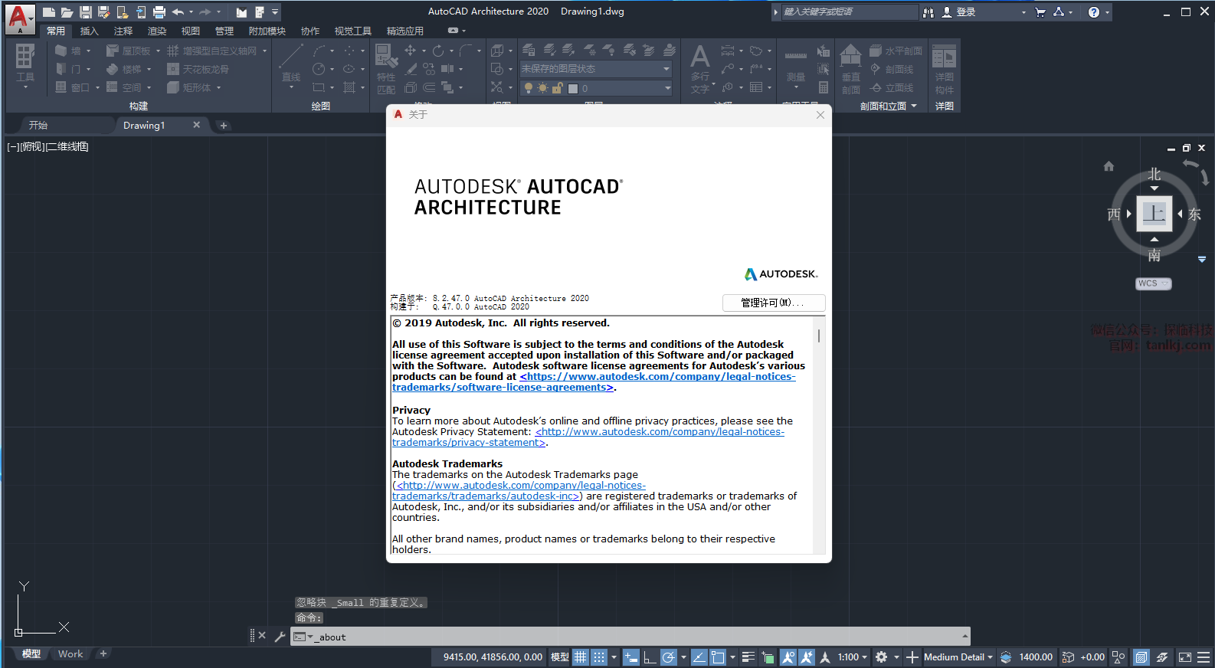Open the 1:100 annotation scale dropdown

[852, 657]
